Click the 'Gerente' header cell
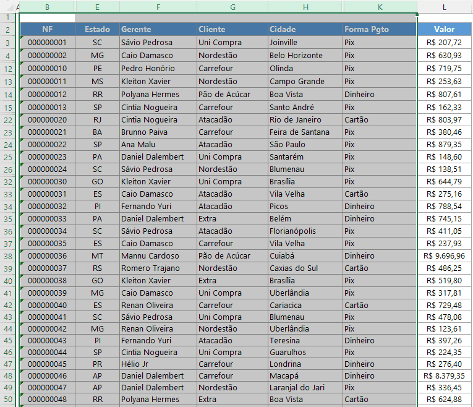This screenshot has height=407, width=473. coord(158,30)
